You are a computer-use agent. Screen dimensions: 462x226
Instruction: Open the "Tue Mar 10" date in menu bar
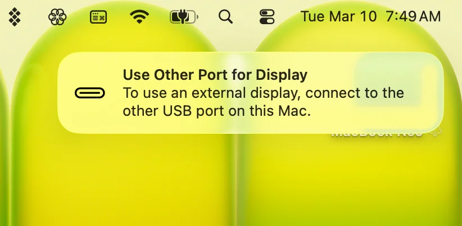338,16
